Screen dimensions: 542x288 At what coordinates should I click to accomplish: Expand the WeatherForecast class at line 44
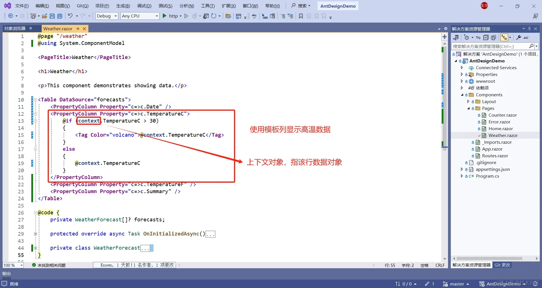tap(36, 248)
